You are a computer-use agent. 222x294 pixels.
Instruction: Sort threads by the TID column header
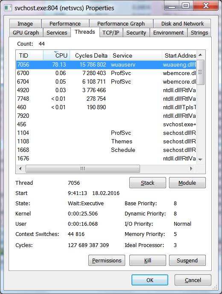(29, 55)
